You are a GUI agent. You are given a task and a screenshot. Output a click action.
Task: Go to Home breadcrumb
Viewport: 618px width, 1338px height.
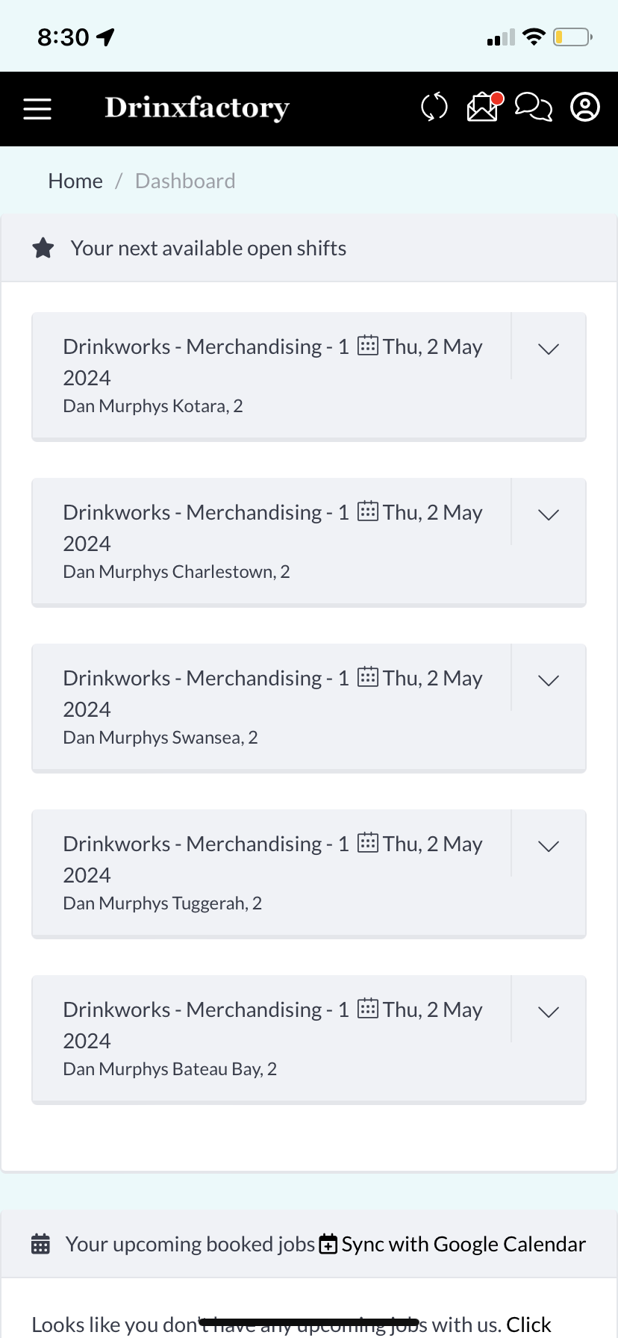pyautogui.click(x=75, y=181)
